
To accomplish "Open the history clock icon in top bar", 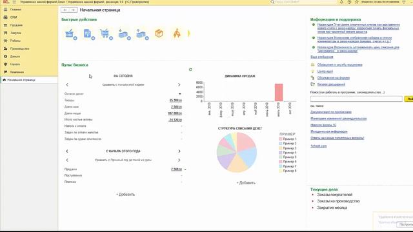I will tap(349, 2).
